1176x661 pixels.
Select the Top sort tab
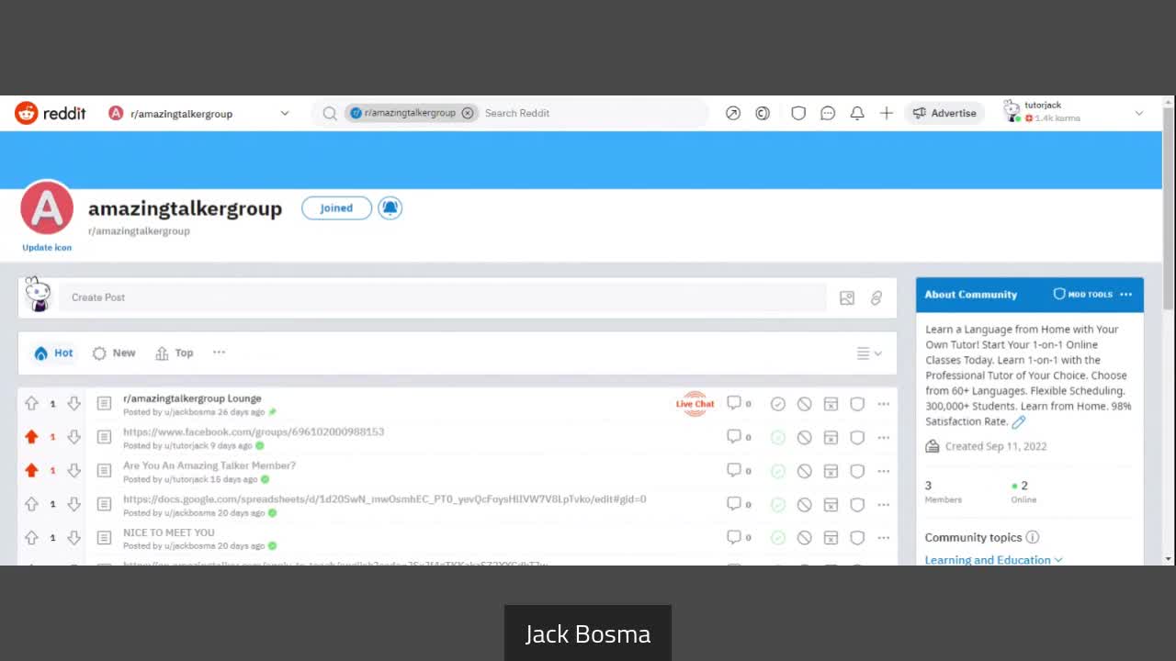click(x=175, y=353)
